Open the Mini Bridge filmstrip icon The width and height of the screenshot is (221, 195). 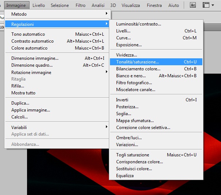point(206,5)
